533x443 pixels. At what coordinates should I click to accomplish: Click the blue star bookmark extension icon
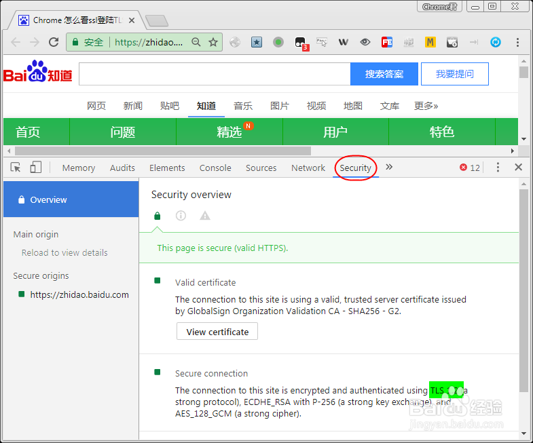click(x=257, y=42)
